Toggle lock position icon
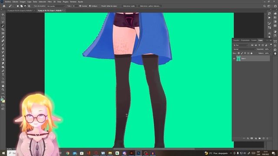Image resolution: width=278 pixels, height=156 pixels. (x=245, y=53)
